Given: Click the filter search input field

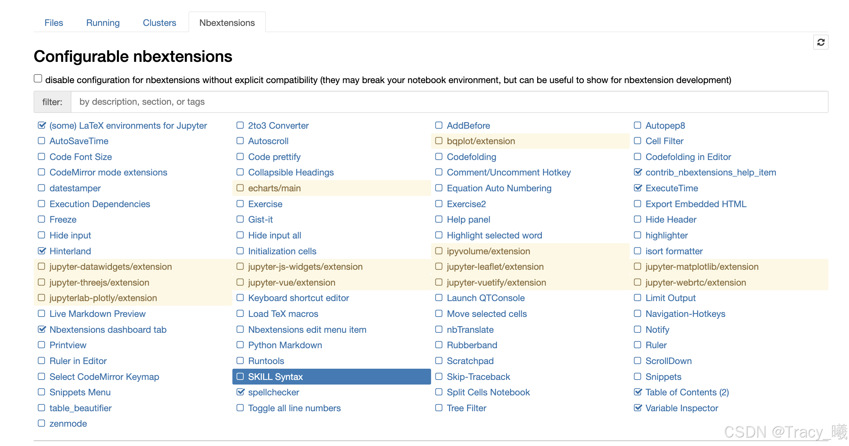Looking at the screenshot, I should pyautogui.click(x=449, y=102).
